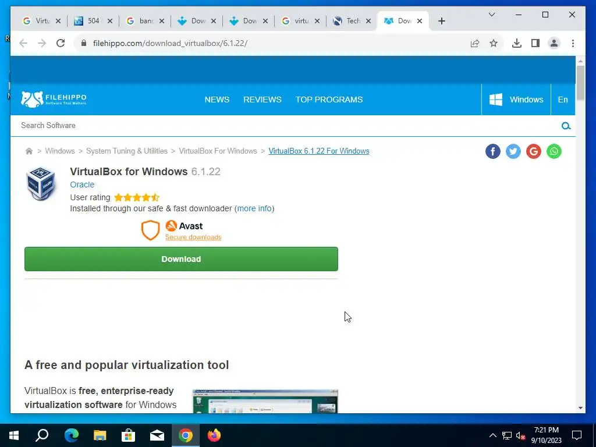Click the more info link
This screenshot has width=596, height=447.
[x=254, y=209]
